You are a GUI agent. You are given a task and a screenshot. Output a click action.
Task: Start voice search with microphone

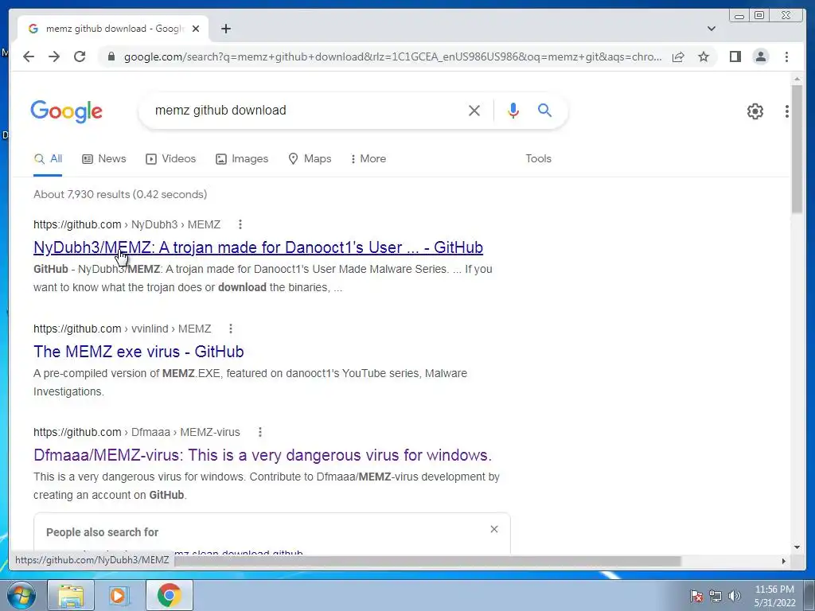pos(513,110)
